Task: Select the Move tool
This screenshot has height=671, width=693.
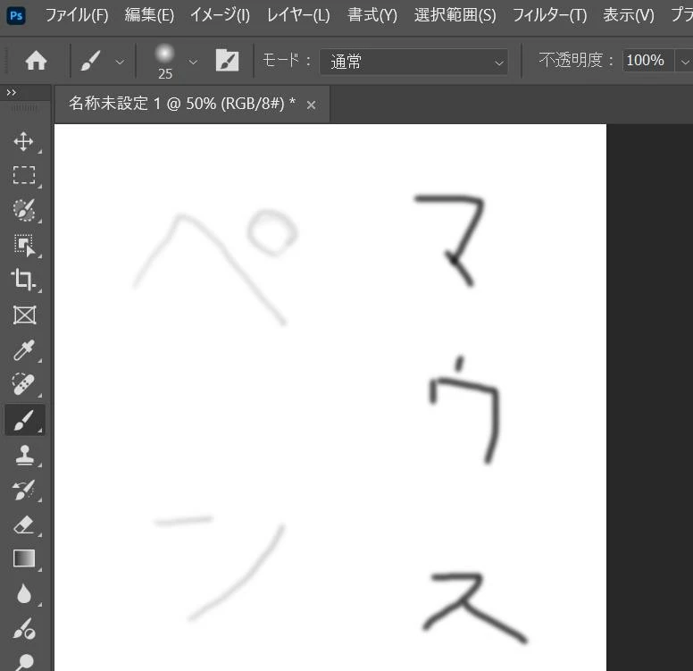Action: click(x=24, y=141)
